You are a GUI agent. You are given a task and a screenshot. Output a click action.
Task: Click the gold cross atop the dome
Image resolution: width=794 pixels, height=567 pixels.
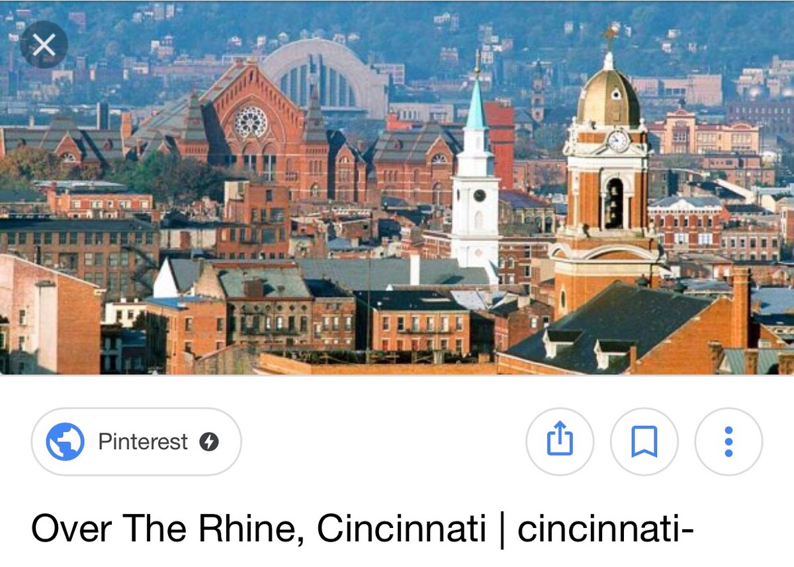pyautogui.click(x=609, y=38)
